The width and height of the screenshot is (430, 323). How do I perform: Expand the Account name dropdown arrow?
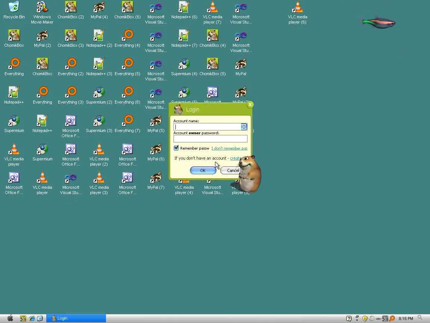click(244, 127)
